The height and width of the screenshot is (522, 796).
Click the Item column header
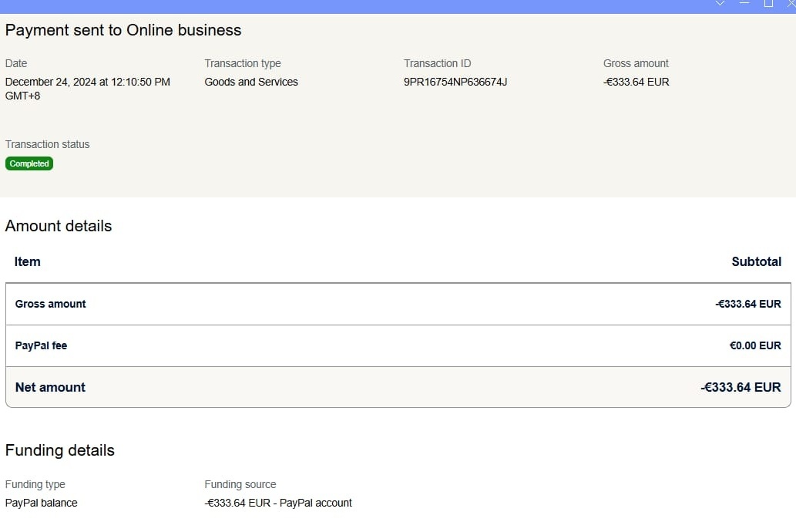pos(28,261)
